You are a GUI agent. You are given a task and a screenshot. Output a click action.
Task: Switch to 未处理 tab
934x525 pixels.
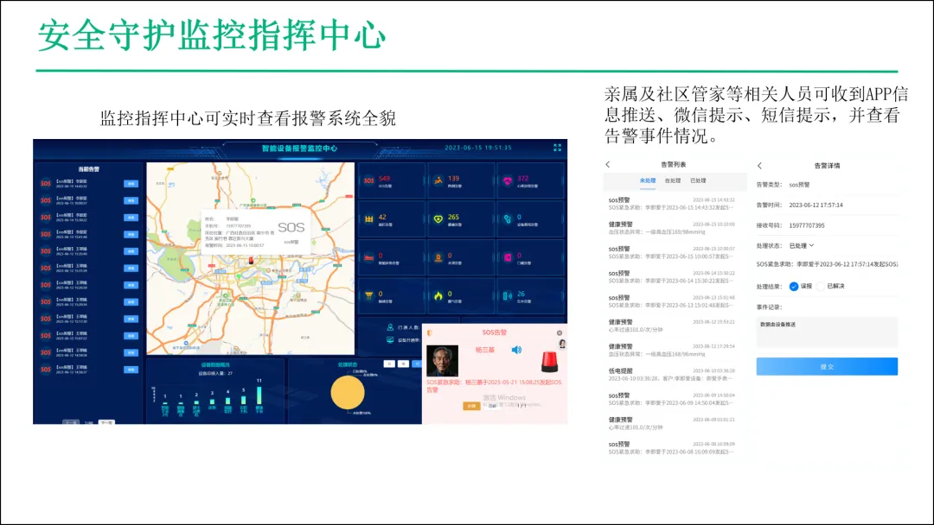[x=648, y=180]
